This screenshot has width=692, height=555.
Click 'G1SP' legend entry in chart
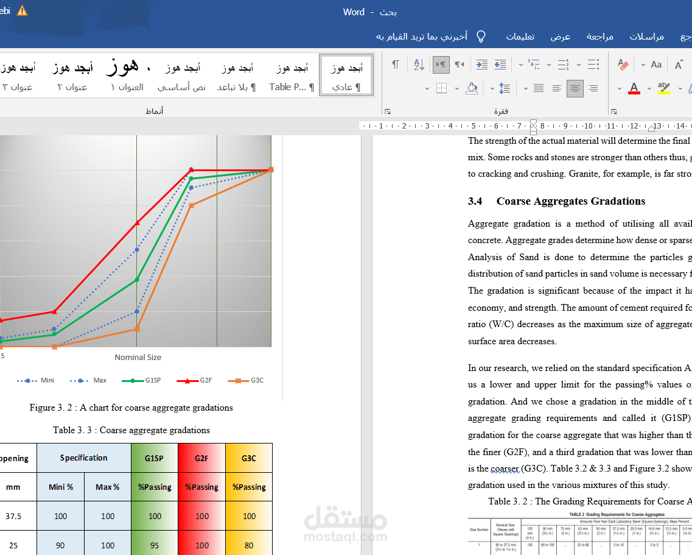pyautogui.click(x=141, y=380)
